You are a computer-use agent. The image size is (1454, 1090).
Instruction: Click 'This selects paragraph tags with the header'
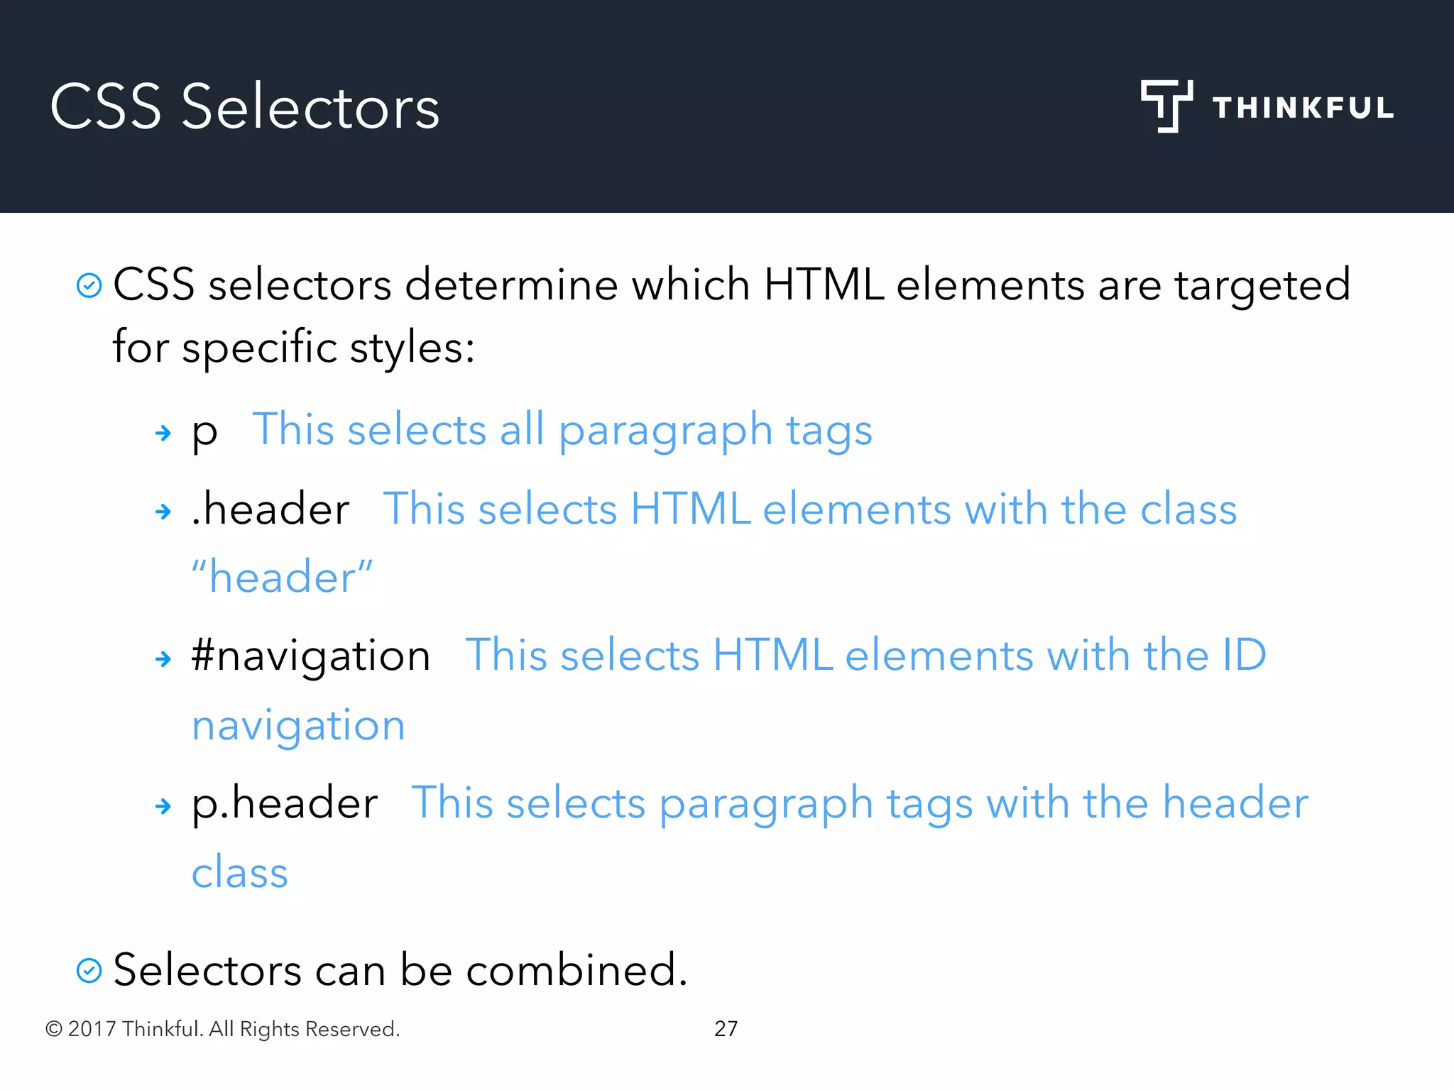[860, 803]
